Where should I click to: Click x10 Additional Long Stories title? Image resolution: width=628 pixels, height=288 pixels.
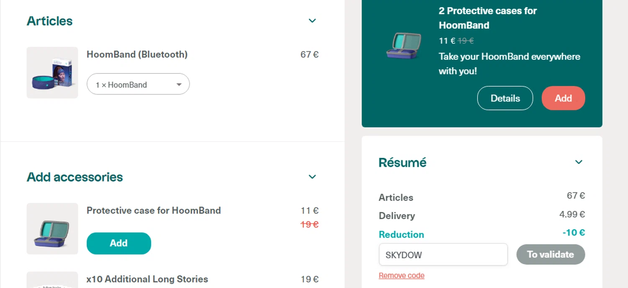(147, 279)
